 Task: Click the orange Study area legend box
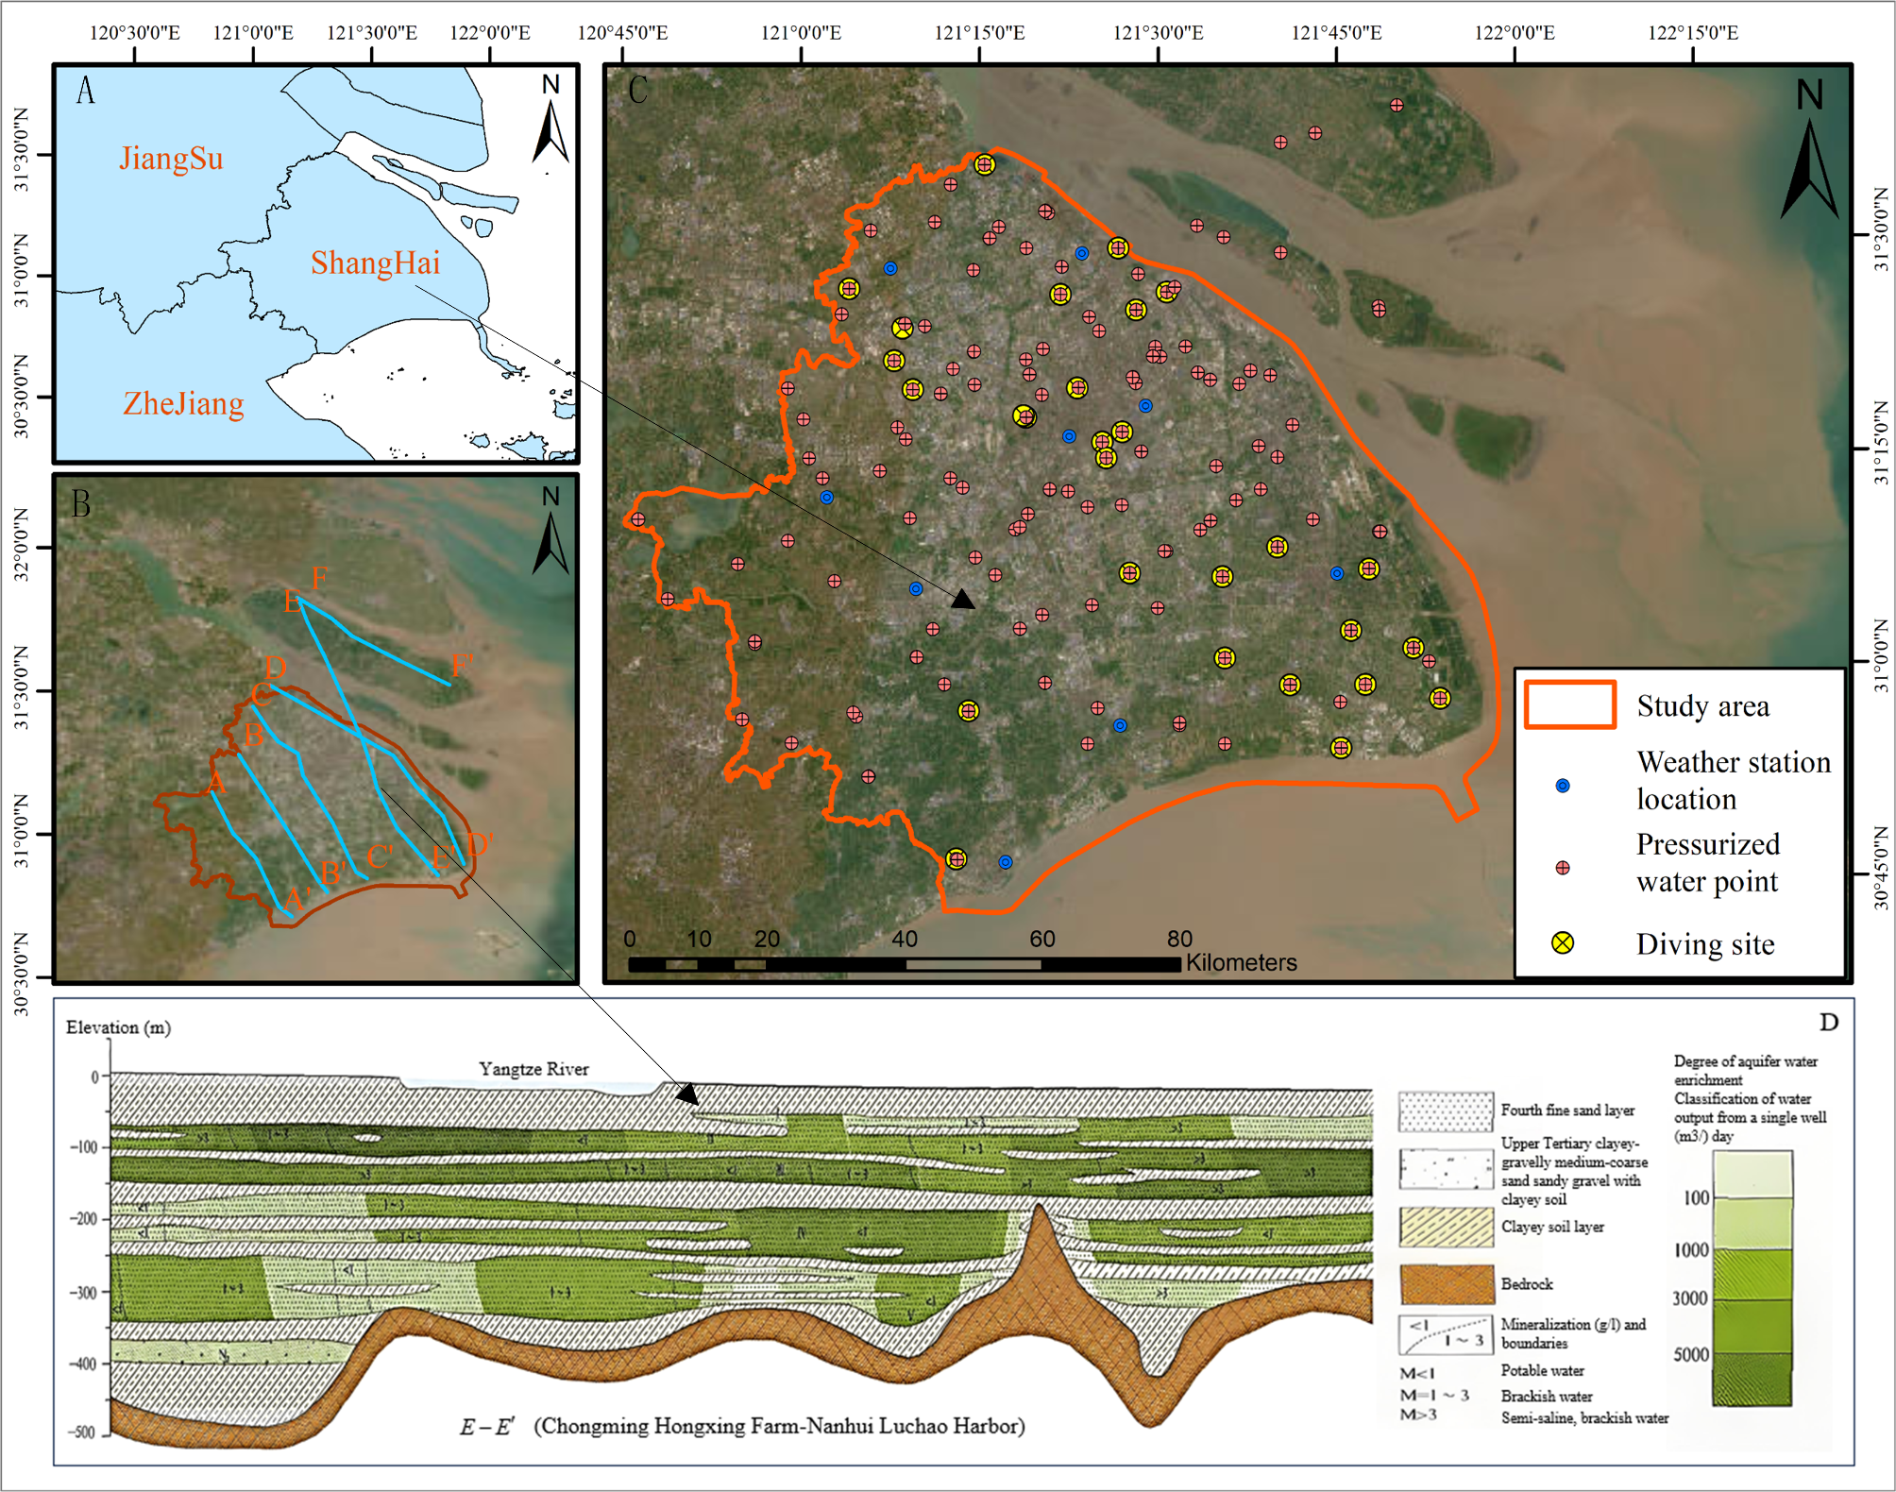[x=1569, y=704]
